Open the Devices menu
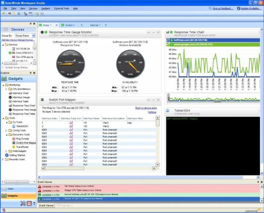264x213 pixels. click(33, 9)
